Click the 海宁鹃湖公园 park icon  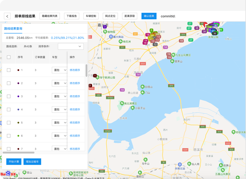pos(97,77)
